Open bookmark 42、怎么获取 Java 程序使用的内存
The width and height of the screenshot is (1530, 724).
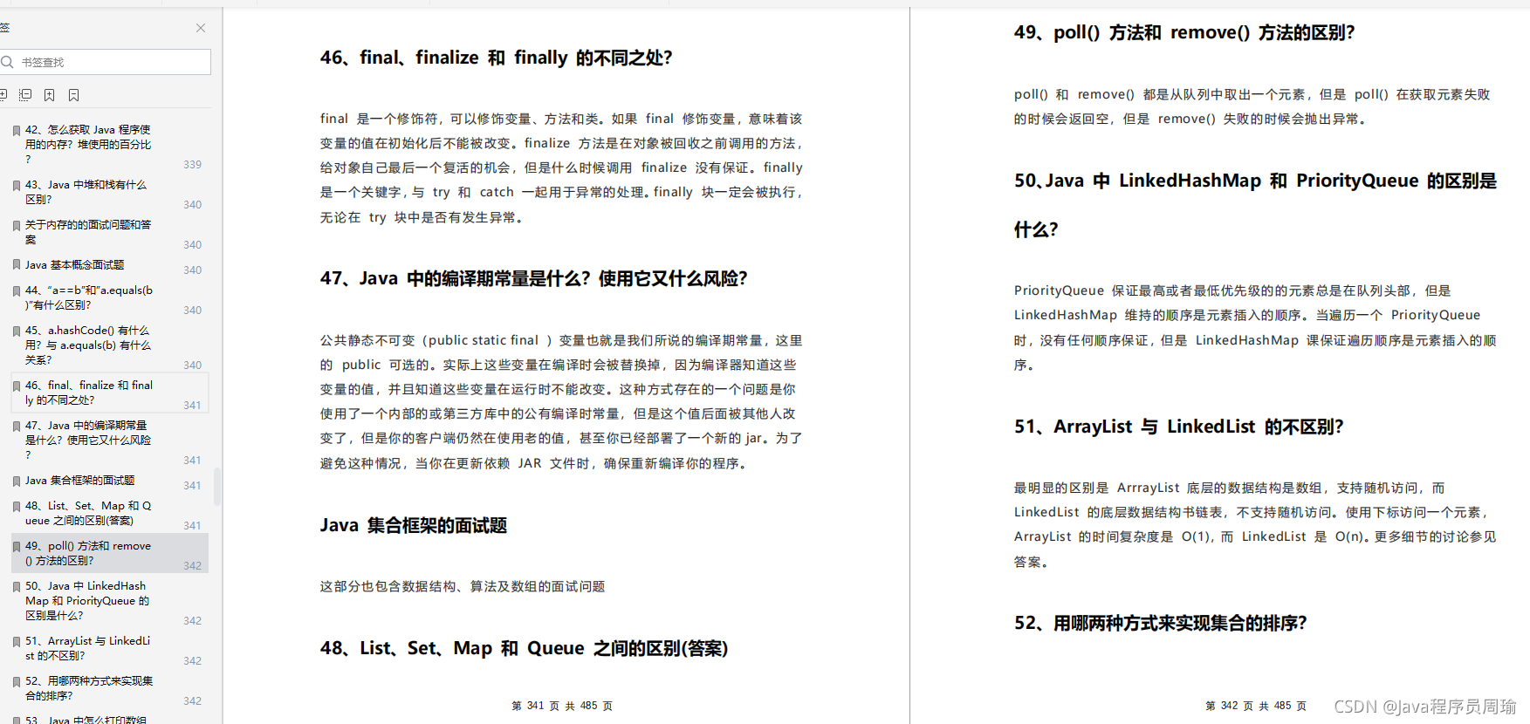pos(109,145)
